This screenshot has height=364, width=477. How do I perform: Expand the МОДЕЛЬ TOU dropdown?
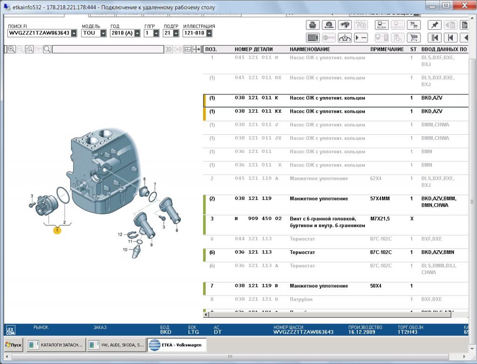[x=103, y=33]
